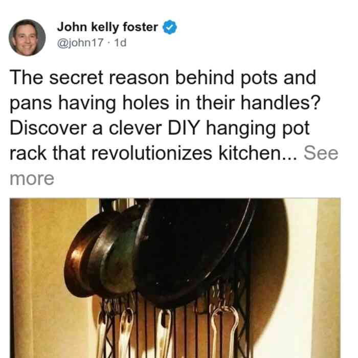
Task: Click "revolutionizes" in the post text
Action: point(152,153)
